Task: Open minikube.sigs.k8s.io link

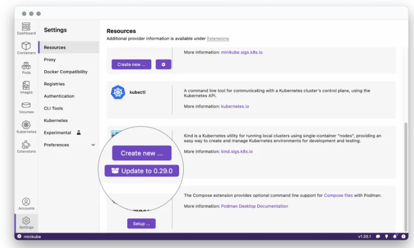Action: 242,52
